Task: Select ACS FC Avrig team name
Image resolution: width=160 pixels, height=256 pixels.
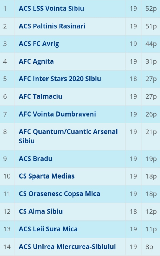Action: 39,44
